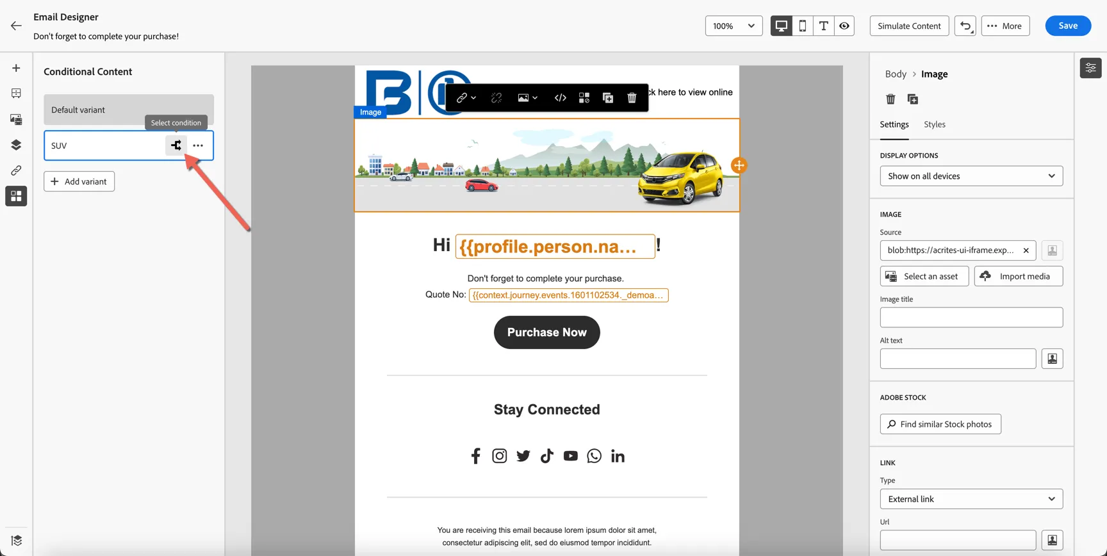Click Select an asset button

[x=924, y=276]
